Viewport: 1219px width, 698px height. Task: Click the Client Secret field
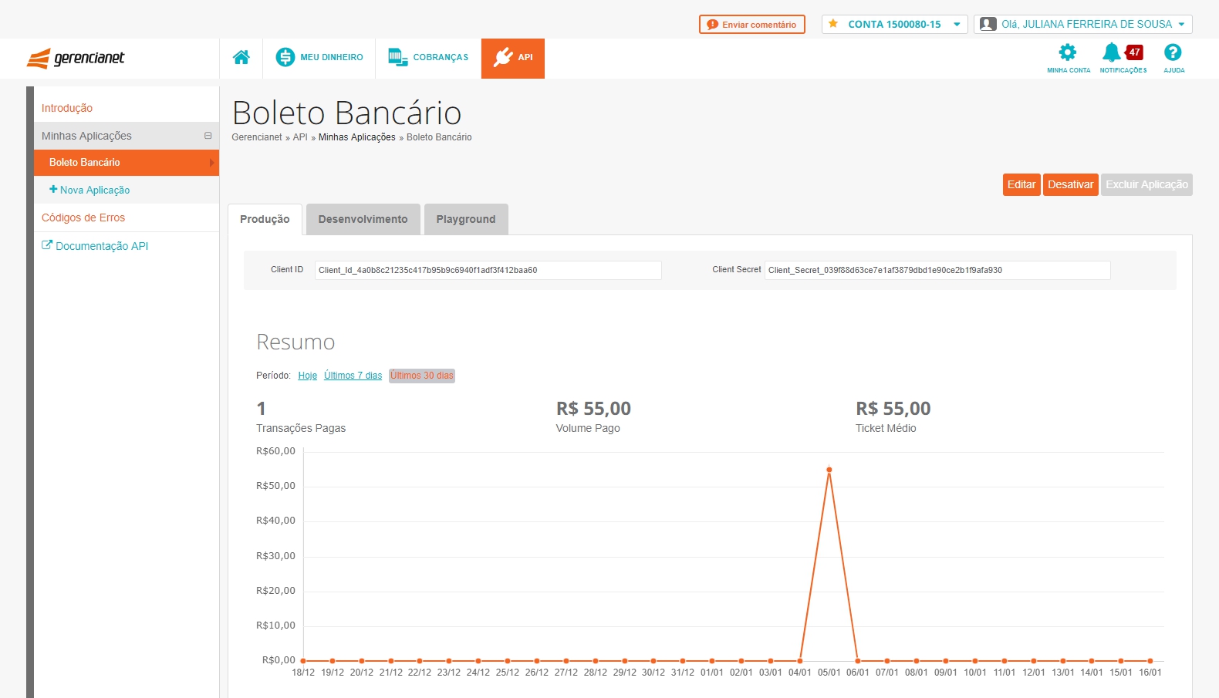point(937,270)
